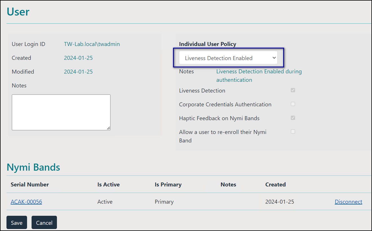Click the 'Corporate Credentials Authentication' label text
The height and width of the screenshot is (231, 372).
[x=225, y=104]
